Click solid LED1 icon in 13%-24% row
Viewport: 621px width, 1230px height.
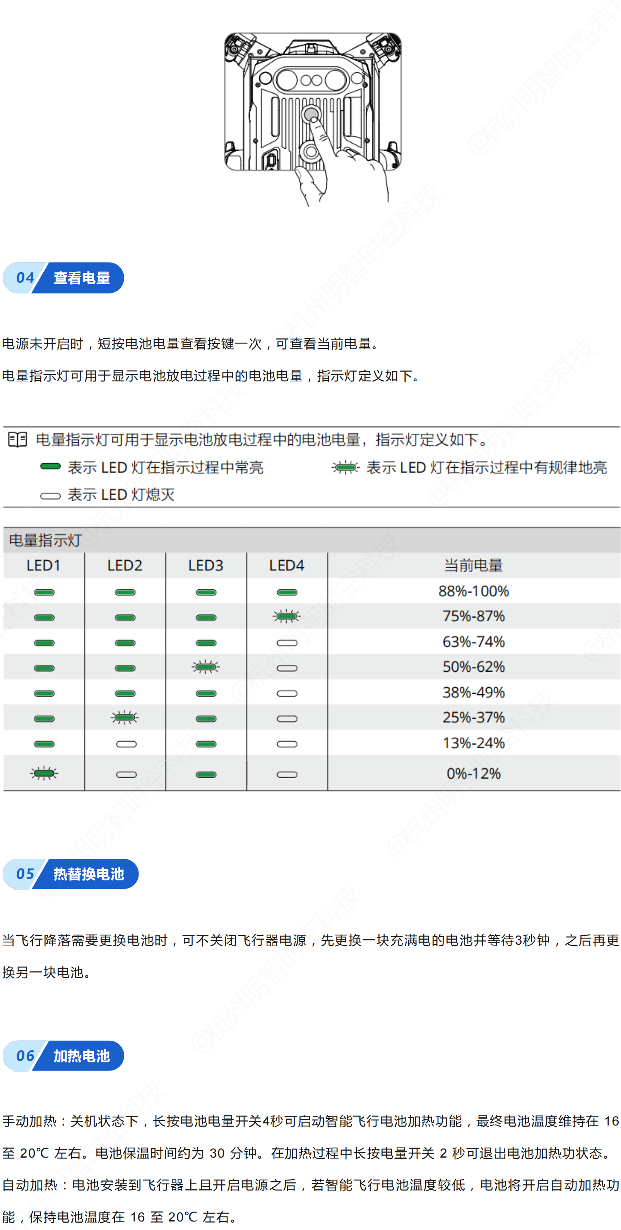(44, 744)
